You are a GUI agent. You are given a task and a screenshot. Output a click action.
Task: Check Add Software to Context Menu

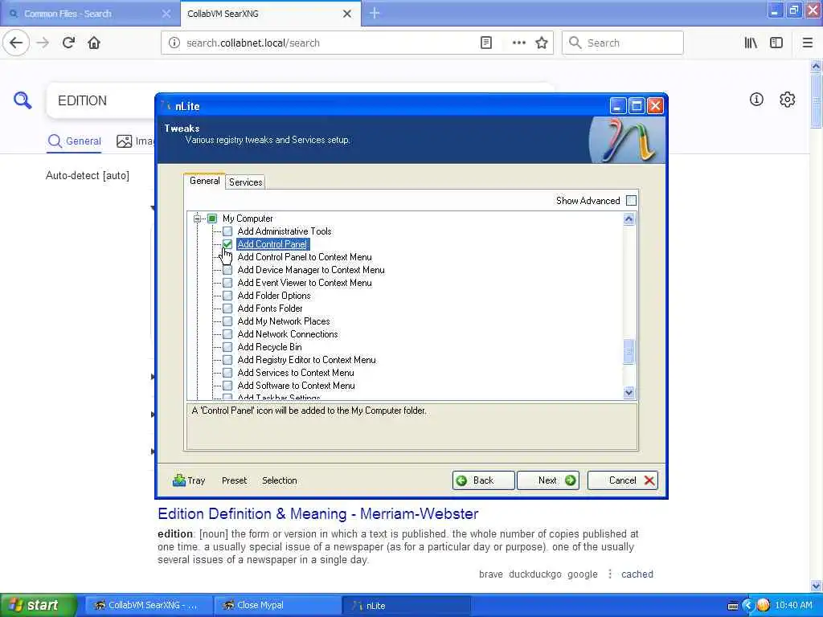[x=227, y=386]
